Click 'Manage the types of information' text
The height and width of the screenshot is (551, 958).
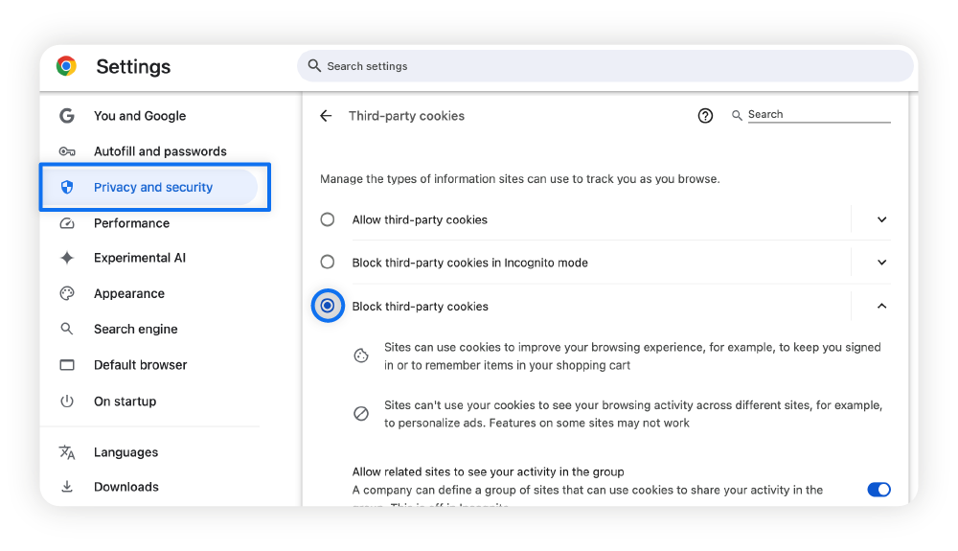[520, 179]
